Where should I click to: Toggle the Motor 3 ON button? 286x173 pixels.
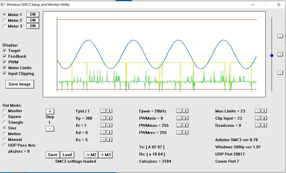(33, 26)
